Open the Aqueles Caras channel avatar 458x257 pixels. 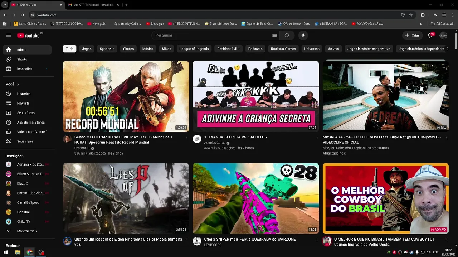(197, 139)
